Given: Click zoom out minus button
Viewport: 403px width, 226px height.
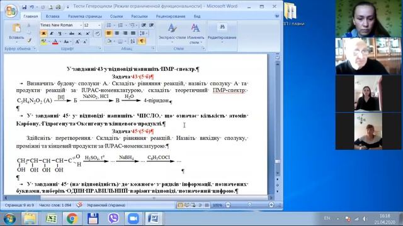Looking at the screenshot, I should 228,205.
